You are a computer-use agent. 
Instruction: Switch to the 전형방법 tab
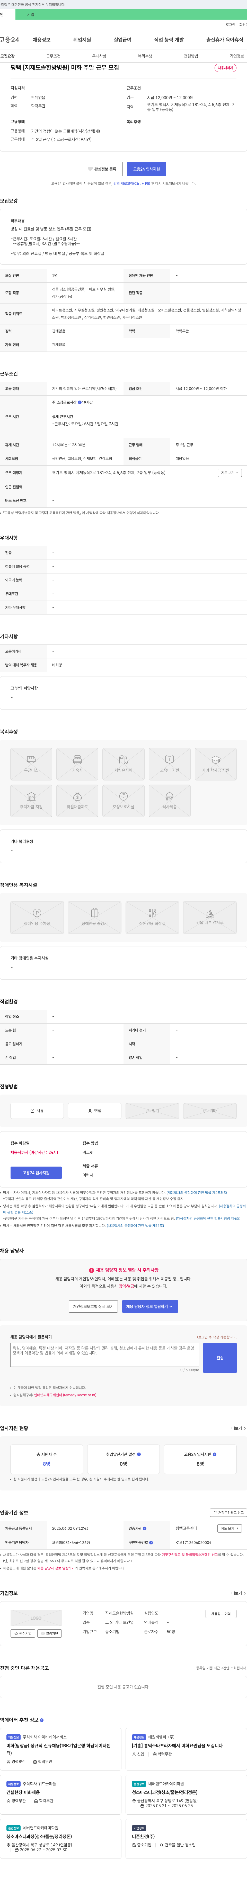[191, 56]
